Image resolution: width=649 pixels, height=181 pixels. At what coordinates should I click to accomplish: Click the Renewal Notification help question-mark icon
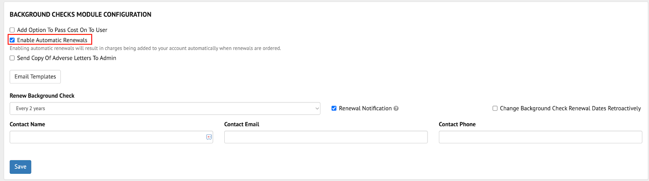(x=396, y=109)
